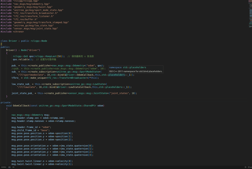
Task: Click include path "unitree_go/msg/sport_mode_state.hpp"
Action: click(x=38, y=10)
